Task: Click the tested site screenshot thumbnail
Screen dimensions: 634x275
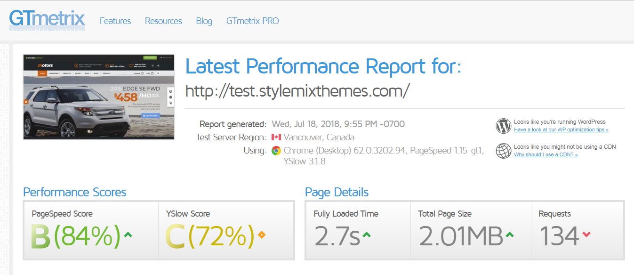Action: pos(99,97)
